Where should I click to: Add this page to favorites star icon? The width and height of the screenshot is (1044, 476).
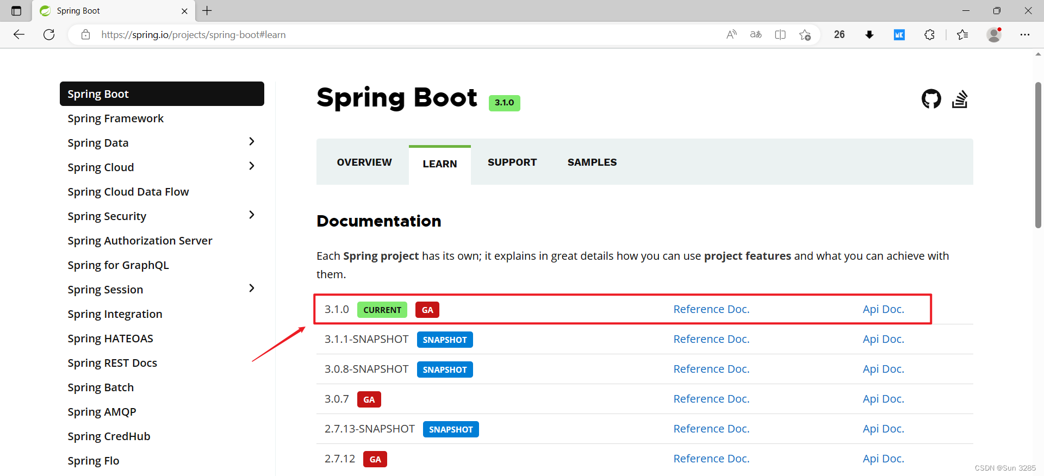click(x=805, y=35)
